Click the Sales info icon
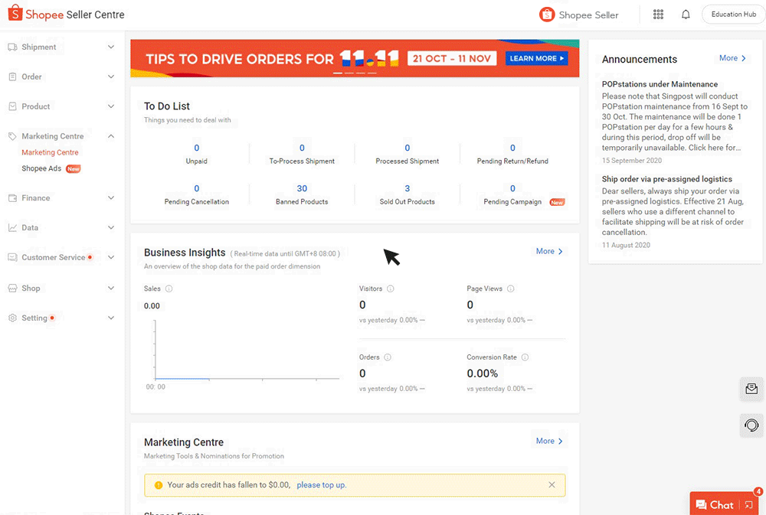The image size is (766, 515). coord(169,288)
